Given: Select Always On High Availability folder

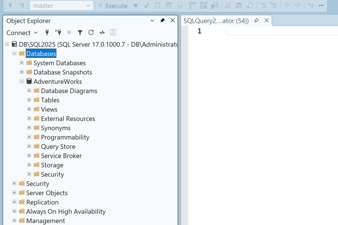Looking at the screenshot, I should [x=66, y=212].
